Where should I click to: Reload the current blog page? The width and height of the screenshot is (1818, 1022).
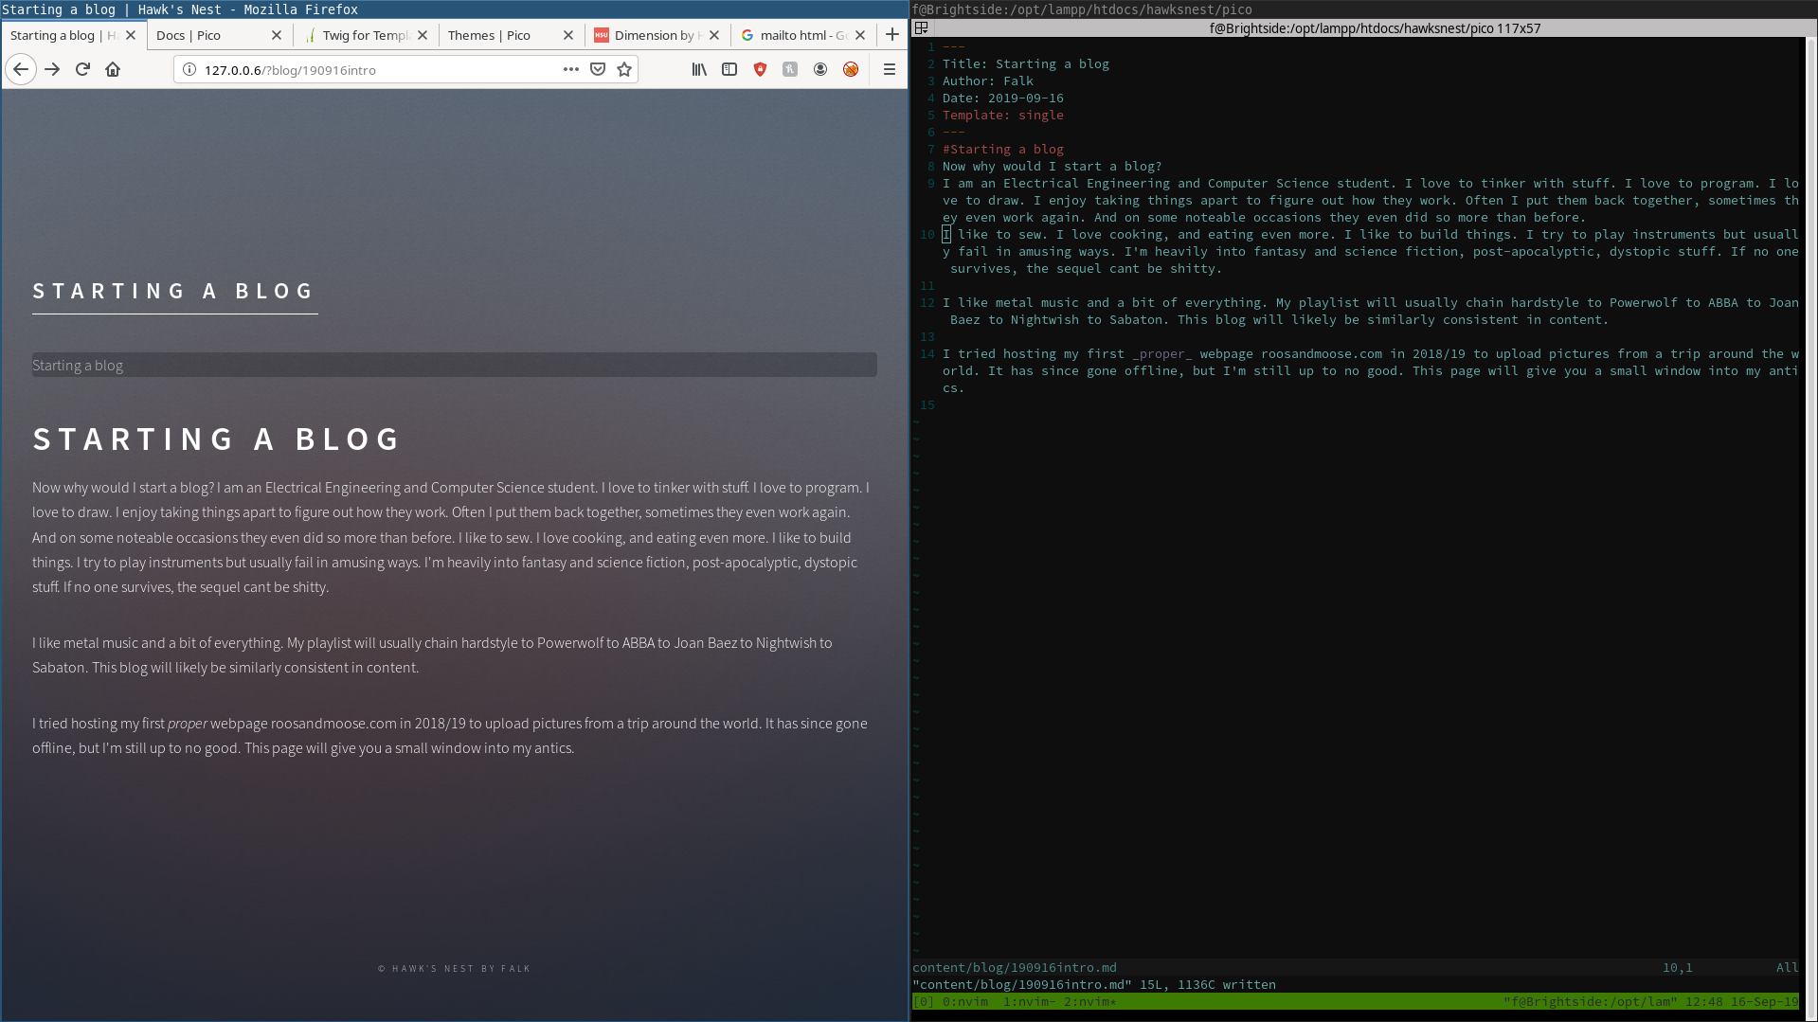coord(82,69)
